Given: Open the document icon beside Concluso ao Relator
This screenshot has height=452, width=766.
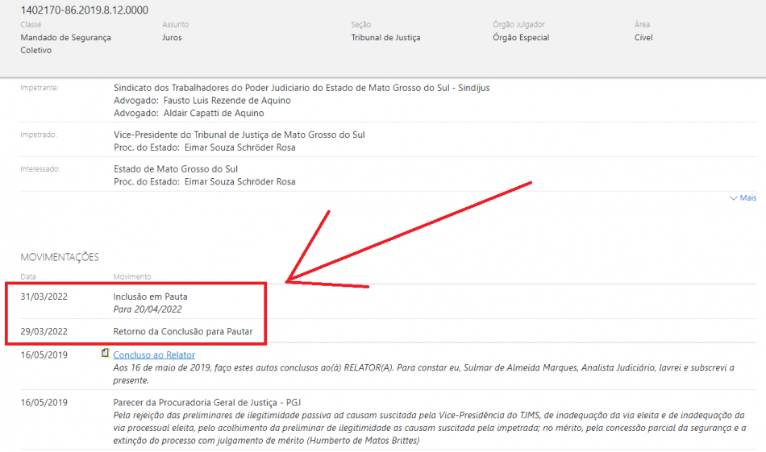Looking at the screenshot, I should pyautogui.click(x=105, y=354).
